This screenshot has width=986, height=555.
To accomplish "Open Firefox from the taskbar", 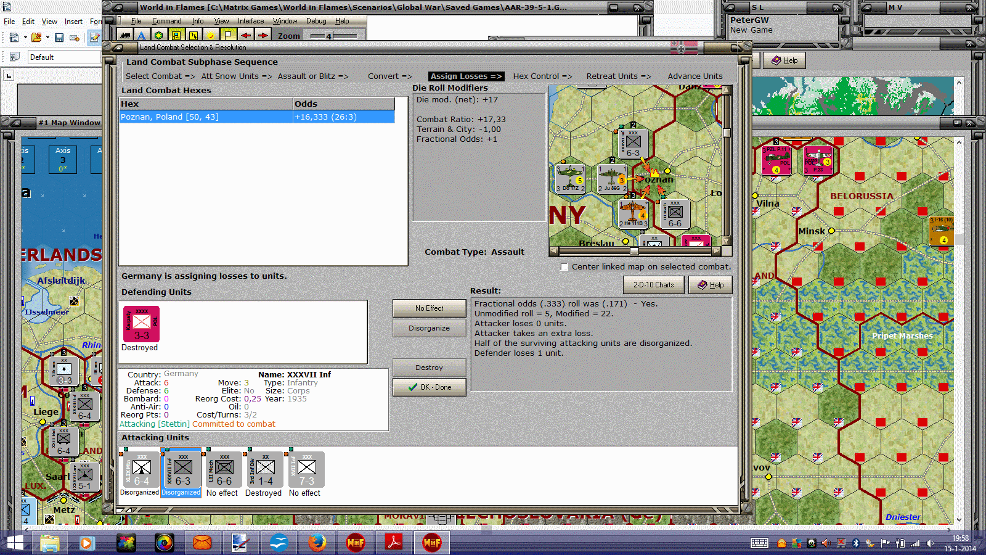I will tap(317, 543).
